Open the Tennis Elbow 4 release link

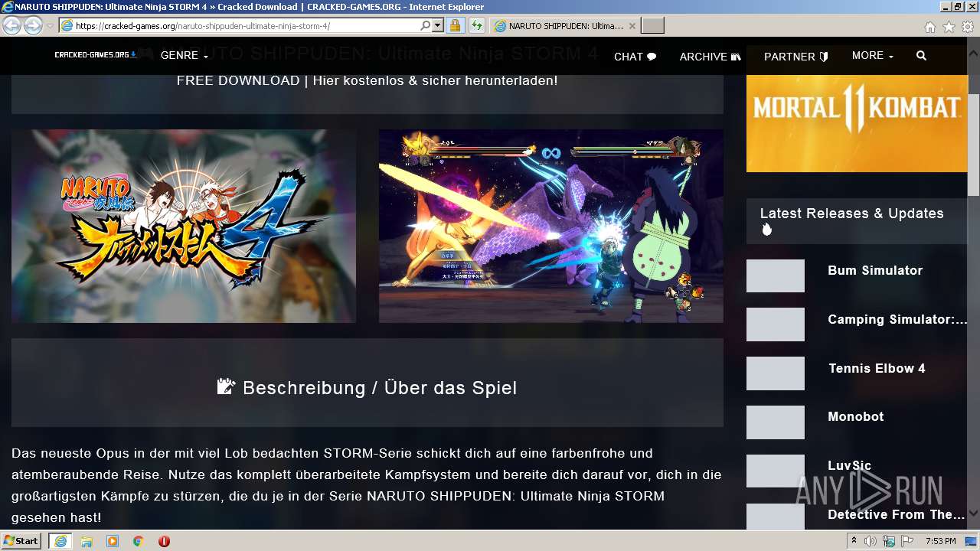click(x=877, y=368)
